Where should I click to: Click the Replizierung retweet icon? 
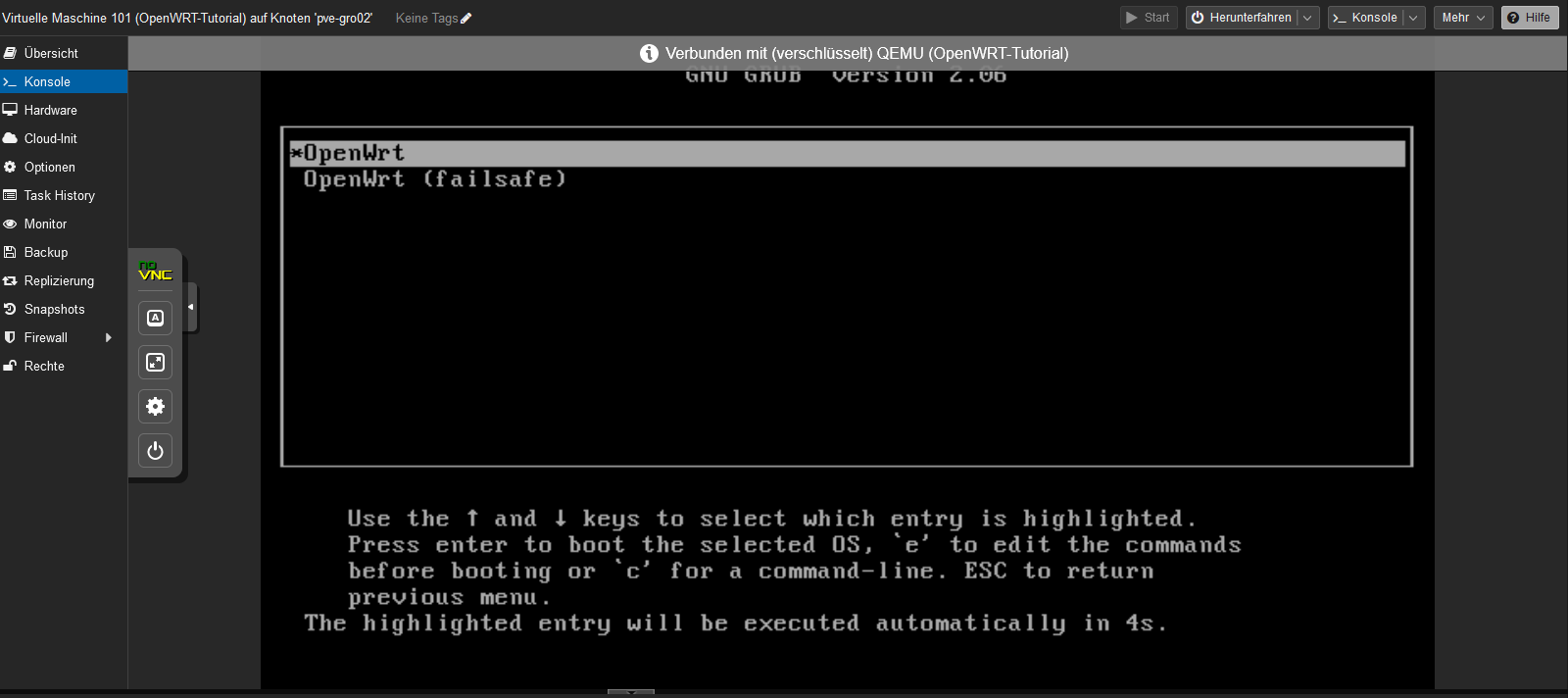10,280
